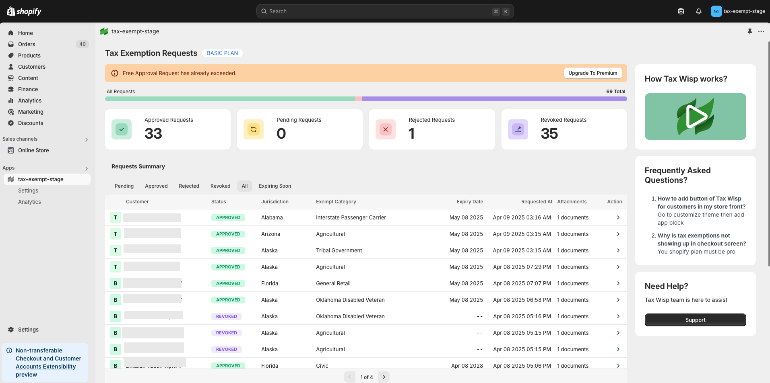770x383 pixels.
Task: Play the How Tax Wisp works video
Action: (x=695, y=117)
